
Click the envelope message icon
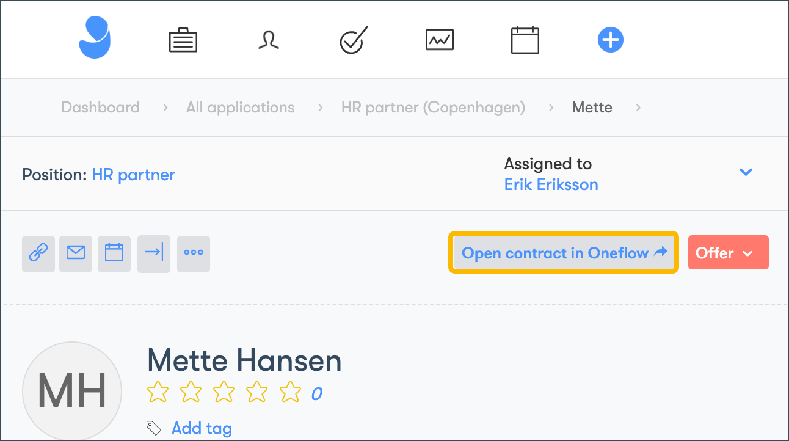pos(76,253)
